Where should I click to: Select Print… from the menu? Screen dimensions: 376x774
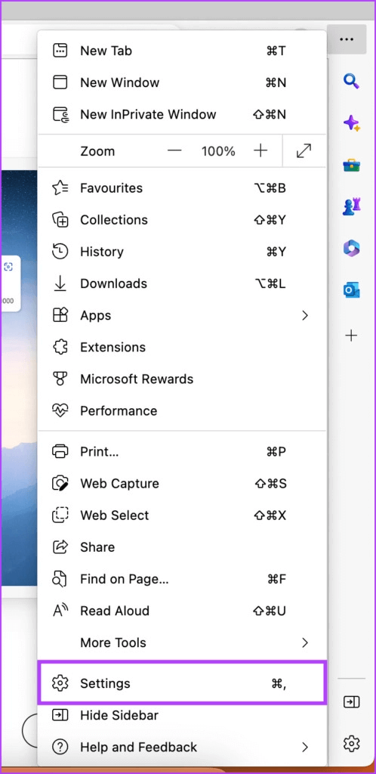[182, 451]
